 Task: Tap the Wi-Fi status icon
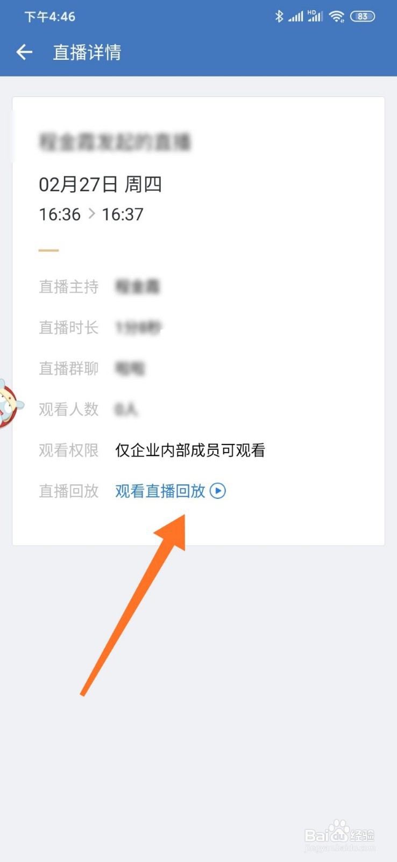[x=337, y=16]
